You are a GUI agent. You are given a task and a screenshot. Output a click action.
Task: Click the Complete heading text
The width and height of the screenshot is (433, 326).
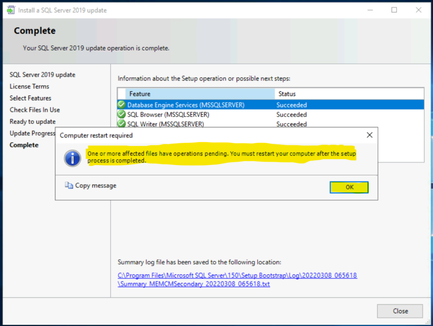tap(35, 30)
